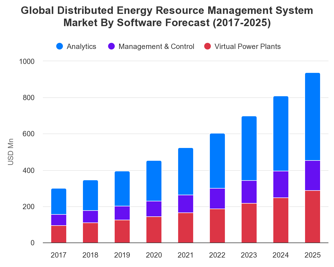Image resolution: width=334 pixels, height=267 pixels.
Task: Click the red 2023 Virtual Power Plants segment
Action: [249, 223]
